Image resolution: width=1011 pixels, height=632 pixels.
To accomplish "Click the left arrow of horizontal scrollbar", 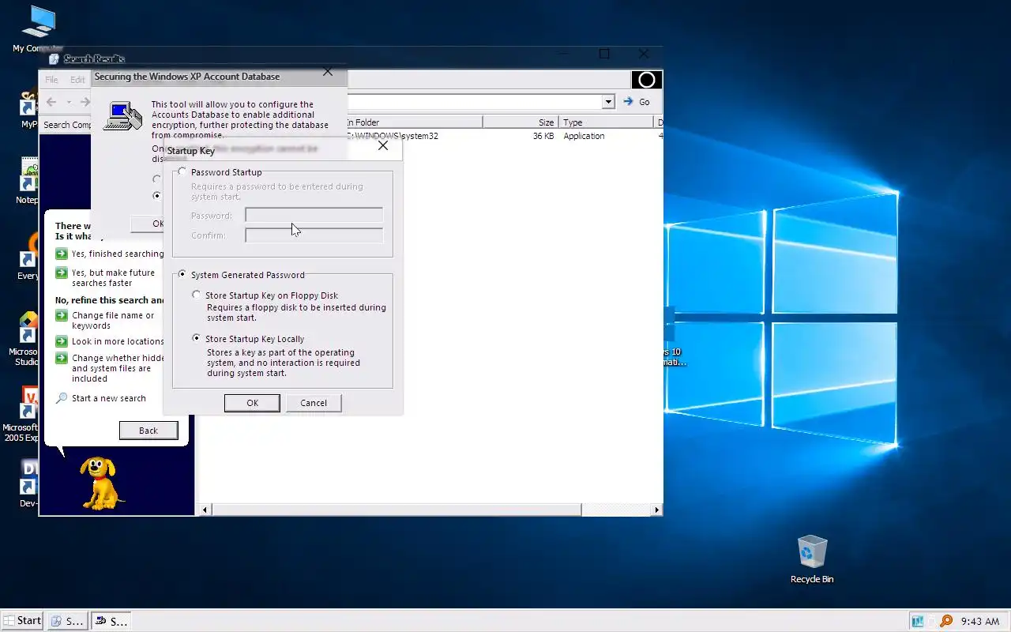I will click(205, 510).
